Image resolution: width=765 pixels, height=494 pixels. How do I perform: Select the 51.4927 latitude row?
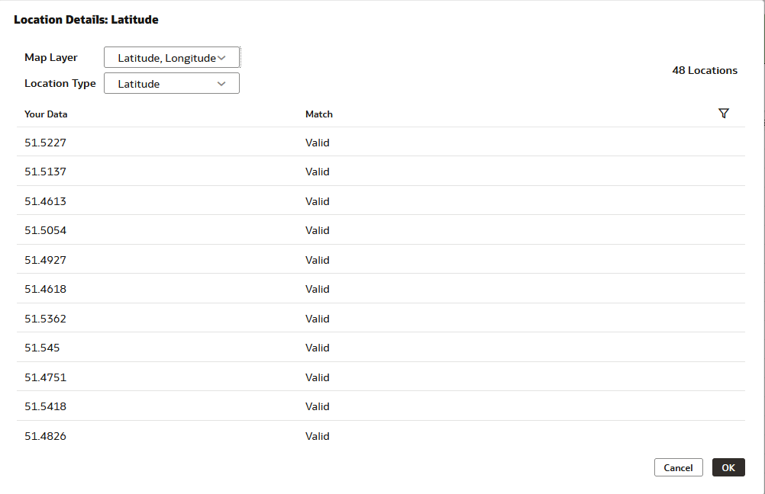pyautogui.click(x=45, y=260)
